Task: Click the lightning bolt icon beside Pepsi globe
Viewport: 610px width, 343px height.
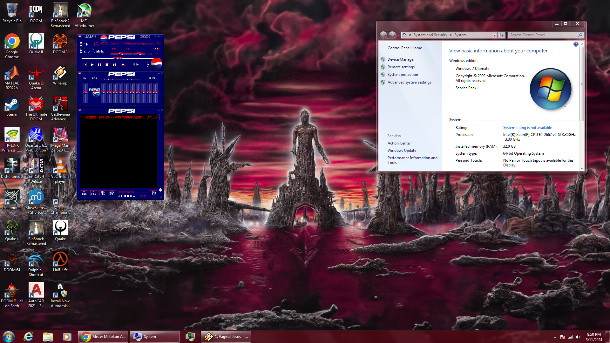Action: coord(148,64)
